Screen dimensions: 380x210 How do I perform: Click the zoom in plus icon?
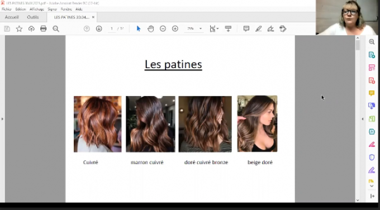click(175, 28)
